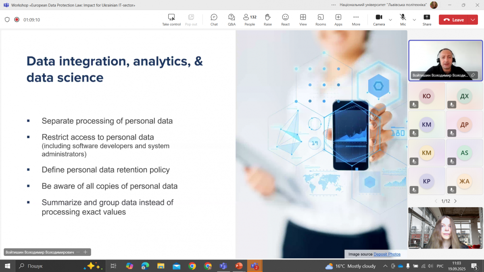
Task: Open the More actions menu
Action: [356, 19]
